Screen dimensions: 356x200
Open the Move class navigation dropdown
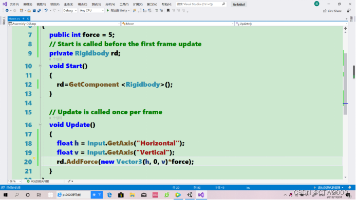point(178,24)
